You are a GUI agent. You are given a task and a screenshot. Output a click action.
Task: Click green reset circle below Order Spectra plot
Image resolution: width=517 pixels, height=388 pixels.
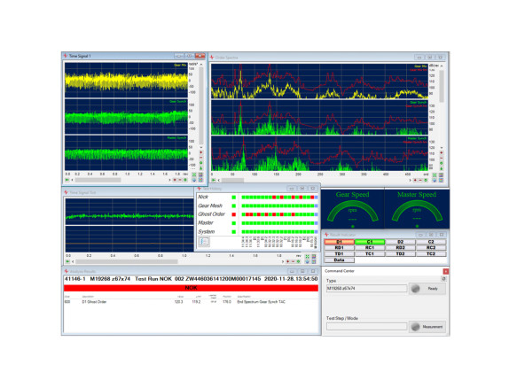[426, 180]
